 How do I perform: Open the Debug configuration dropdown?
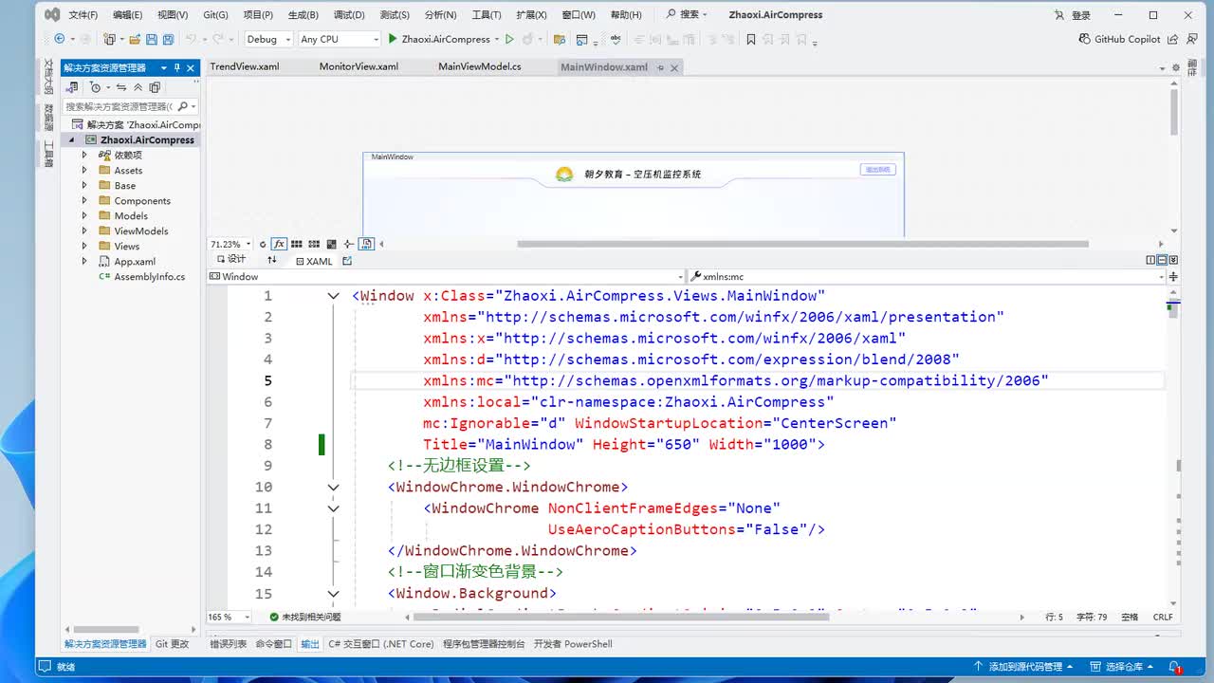pos(267,39)
